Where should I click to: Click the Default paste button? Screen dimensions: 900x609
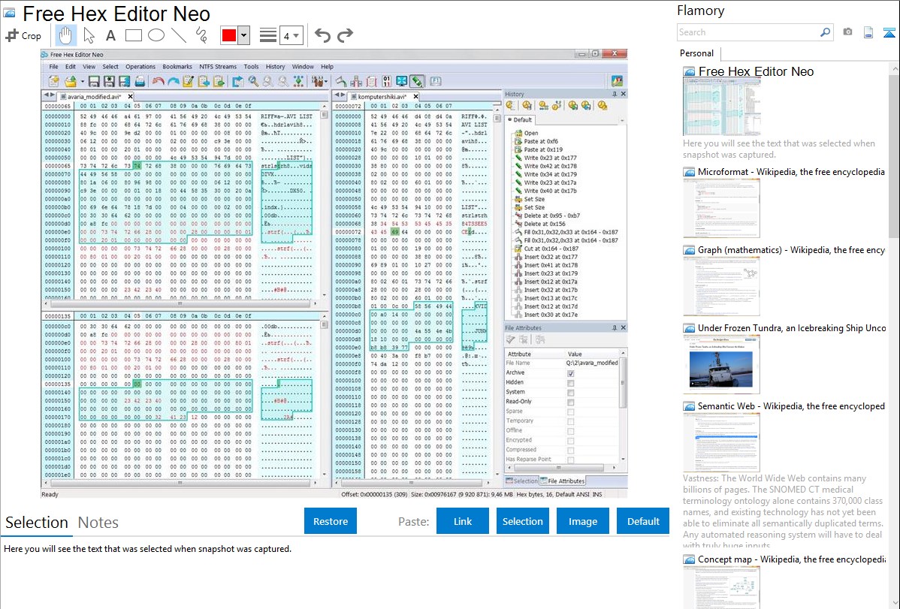click(x=643, y=521)
